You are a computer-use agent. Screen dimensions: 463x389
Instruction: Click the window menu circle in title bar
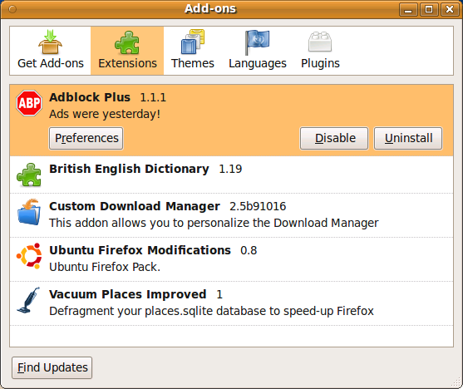click(x=12, y=9)
